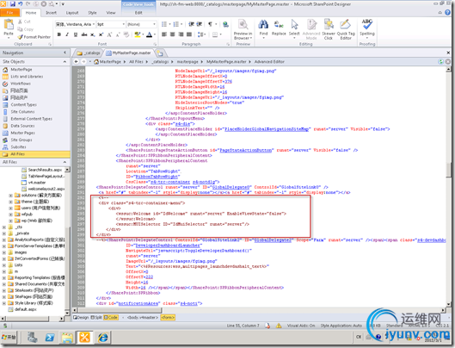Image resolution: width=455 pixels, height=348 pixels.
Task: Click the numbered list icon
Action: (175, 24)
